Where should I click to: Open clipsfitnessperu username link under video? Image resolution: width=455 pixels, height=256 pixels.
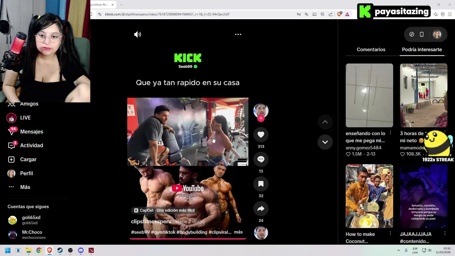[x=151, y=222]
